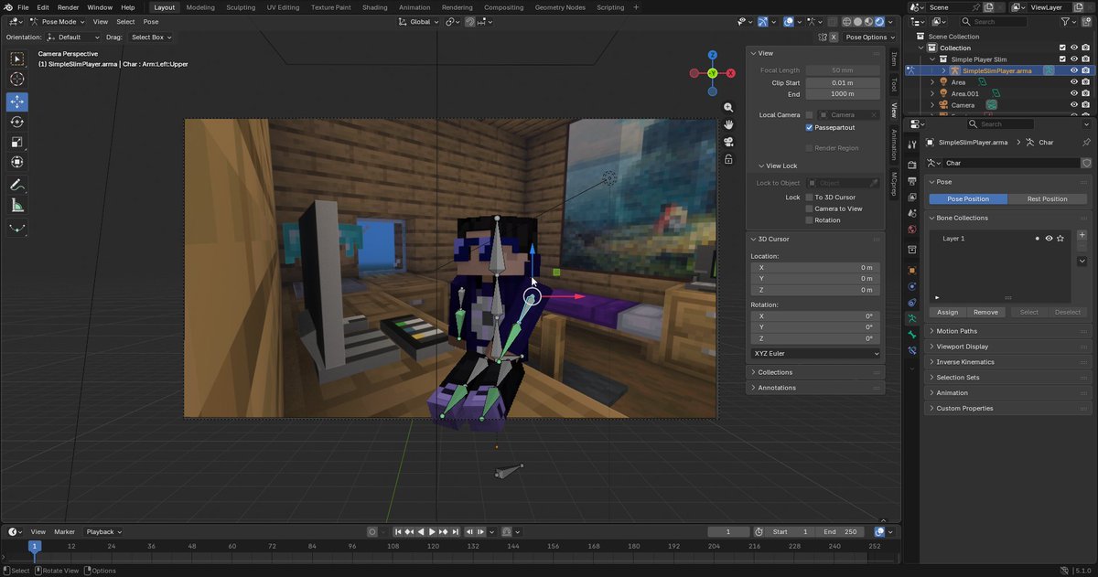Expand the Custom Properties panel

(x=964, y=409)
